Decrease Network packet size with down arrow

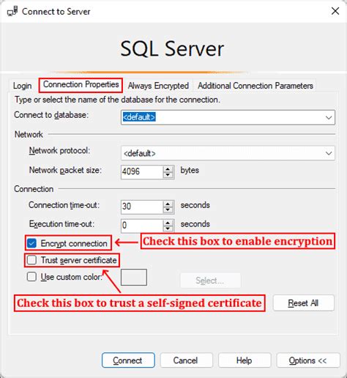[x=168, y=175]
